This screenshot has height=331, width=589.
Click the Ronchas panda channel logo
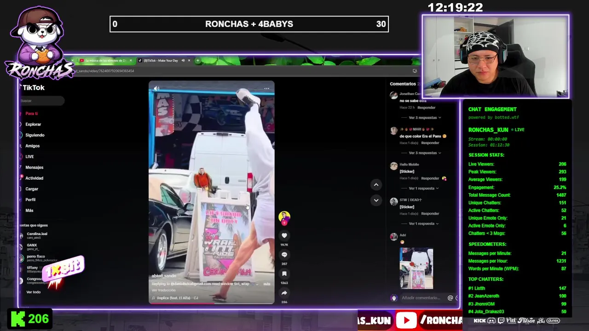pyautogui.click(x=39, y=44)
